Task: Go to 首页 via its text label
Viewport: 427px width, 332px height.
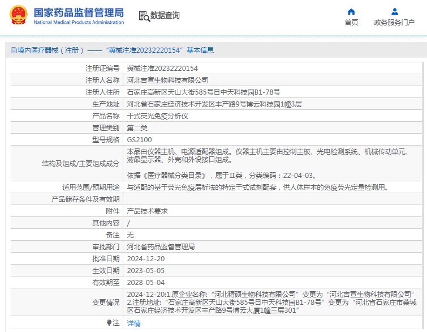Action: (351, 23)
